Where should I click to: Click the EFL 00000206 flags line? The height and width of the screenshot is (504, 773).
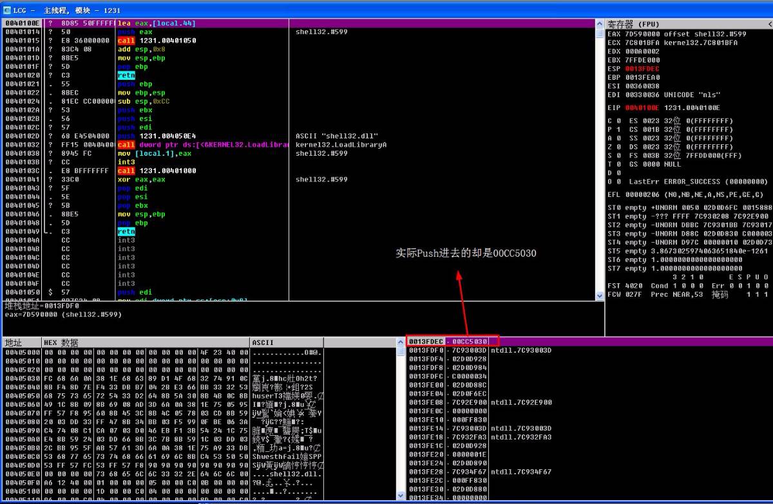coord(685,194)
